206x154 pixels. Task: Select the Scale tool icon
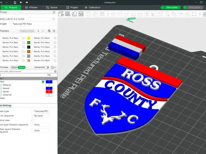coord(127,14)
